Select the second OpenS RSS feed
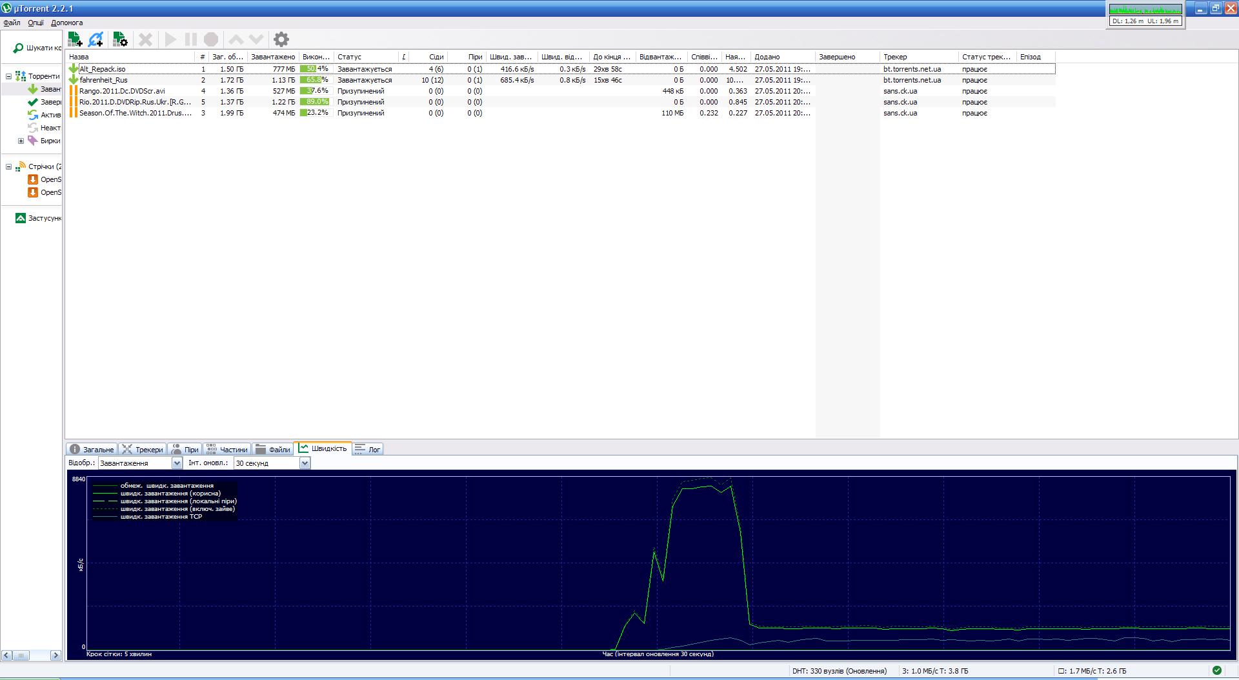The height and width of the screenshot is (680, 1239). [45, 192]
